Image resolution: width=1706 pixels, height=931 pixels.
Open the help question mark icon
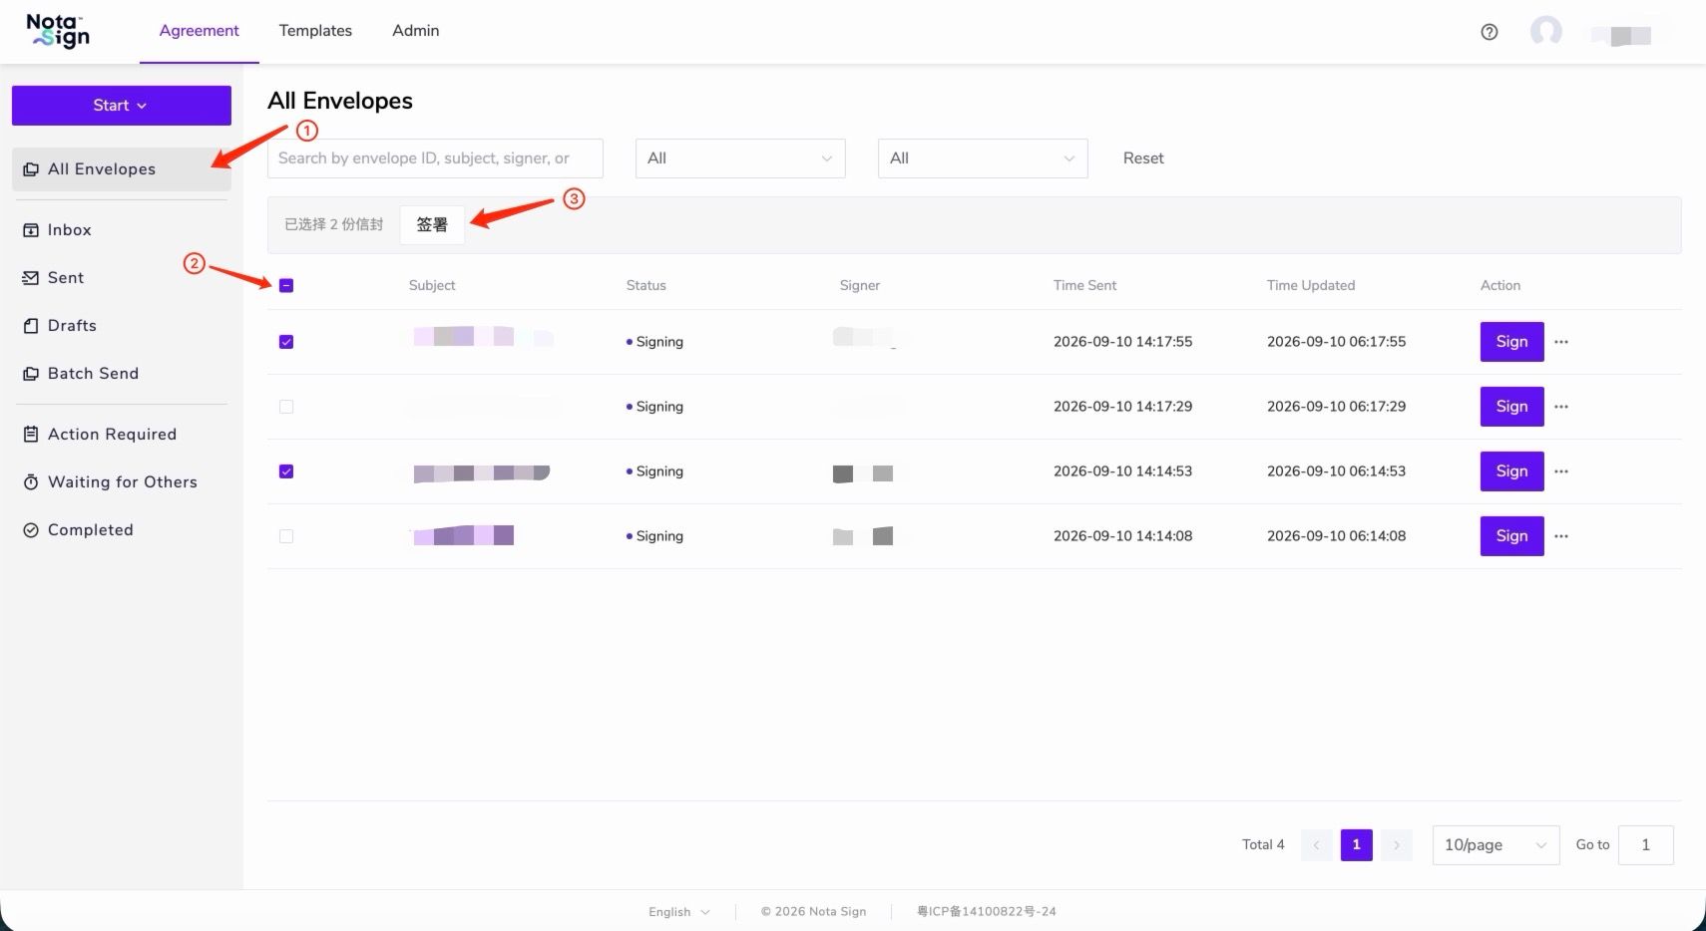(x=1490, y=32)
